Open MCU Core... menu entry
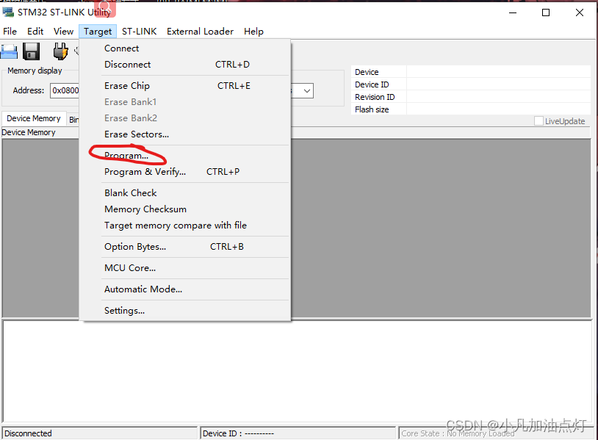The width and height of the screenshot is (598, 440). [x=185, y=268]
